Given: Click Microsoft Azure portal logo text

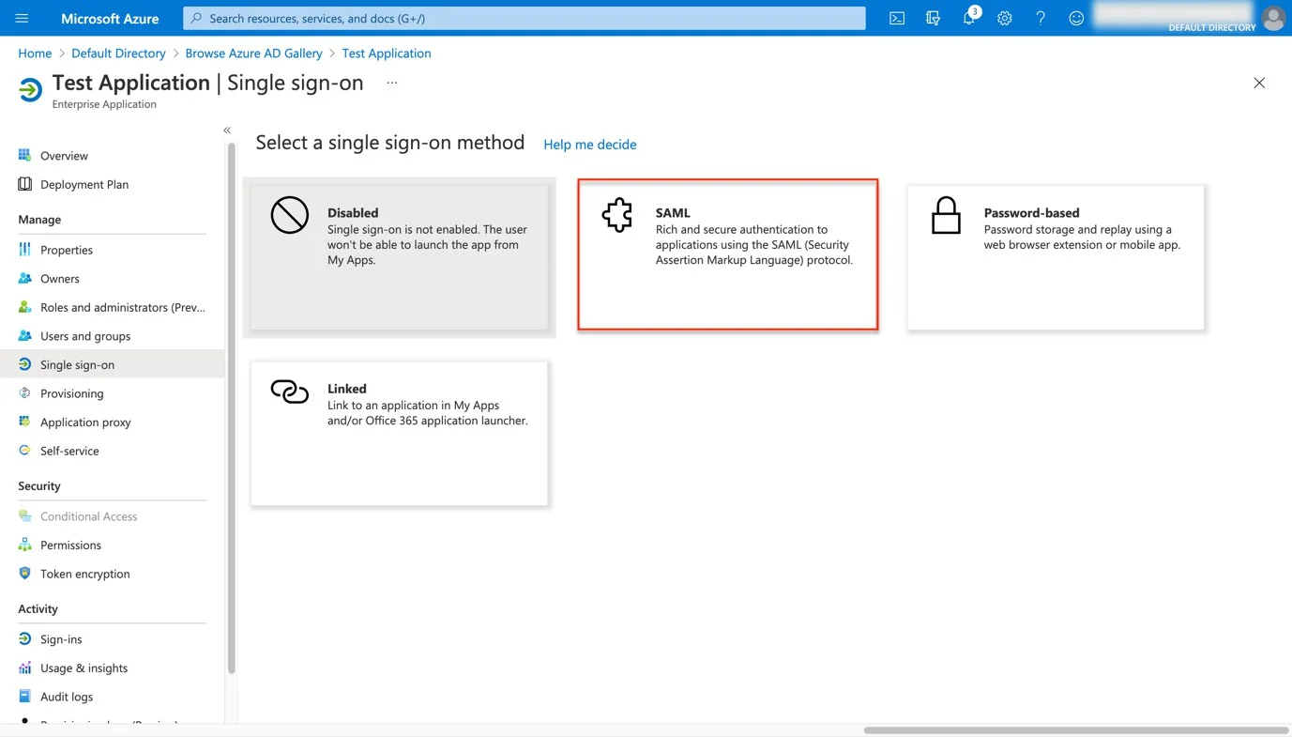Looking at the screenshot, I should pos(110,18).
